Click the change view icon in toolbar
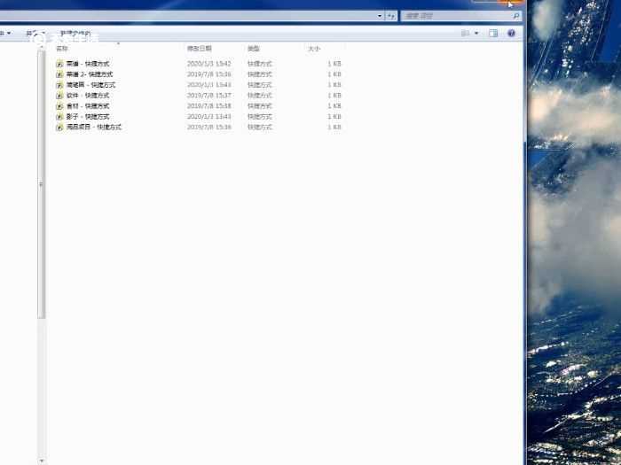Screen dimensions: 621x465 click(465, 34)
